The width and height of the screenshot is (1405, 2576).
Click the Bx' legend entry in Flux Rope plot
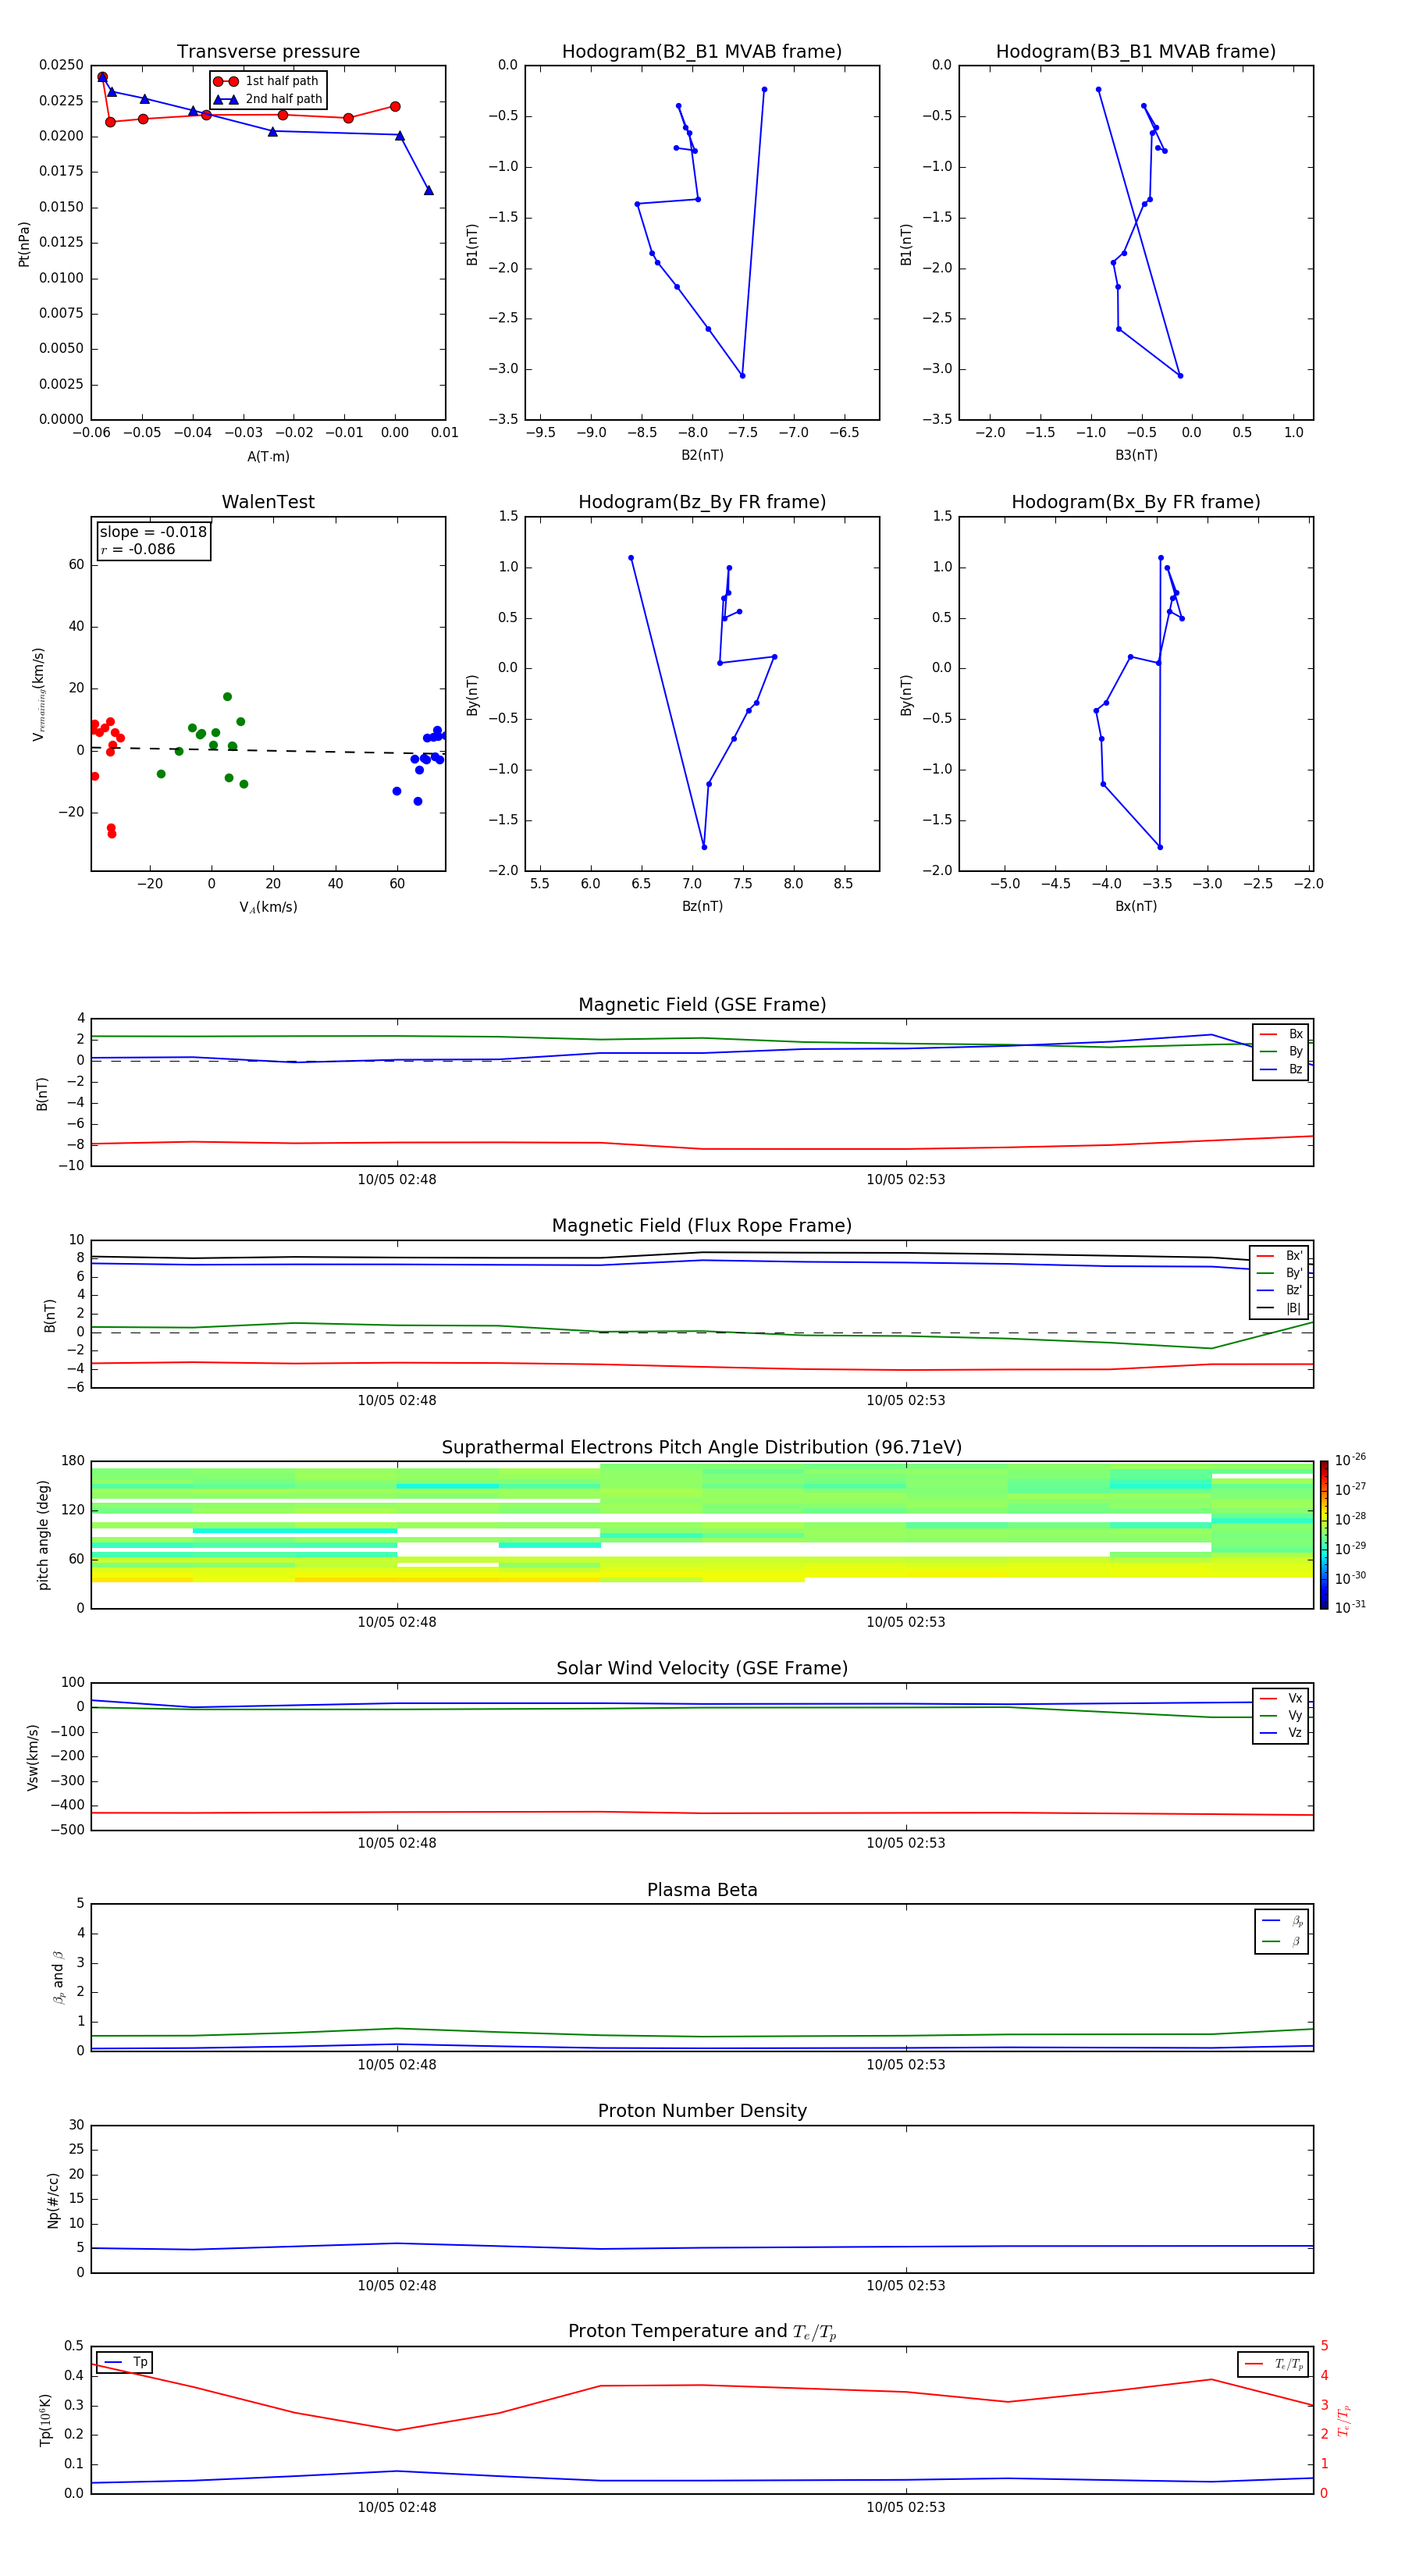[x=1280, y=1256]
